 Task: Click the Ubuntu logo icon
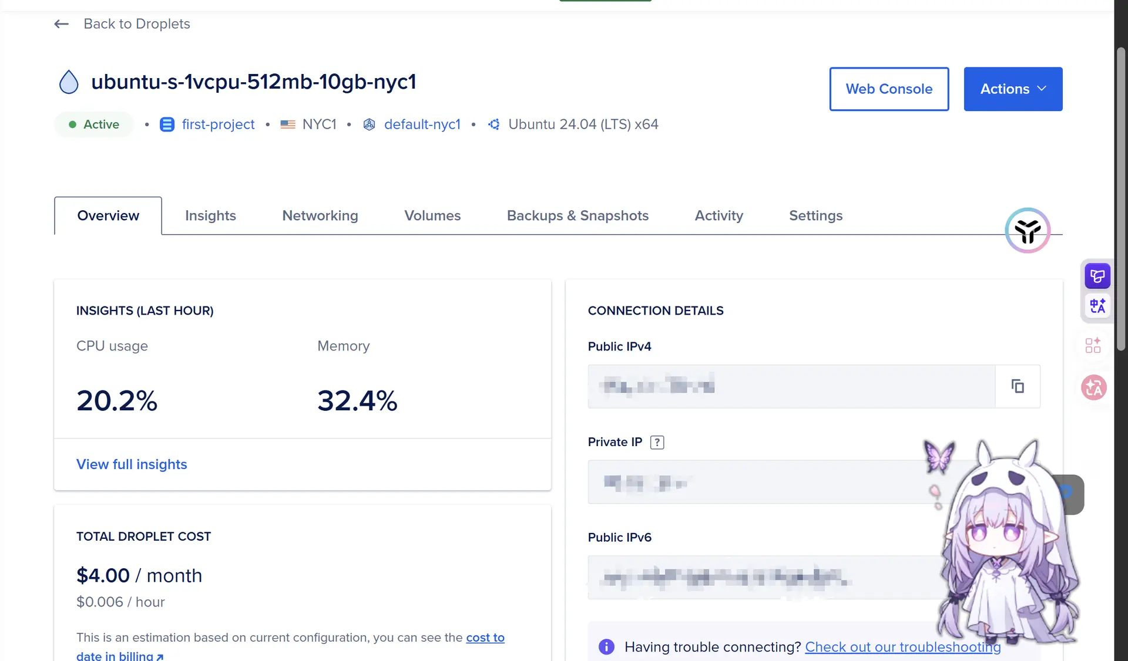[494, 124]
